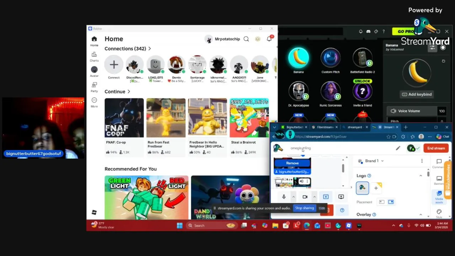Open Media assets panel in StreamYard
Image resolution: width=455 pixels, height=256 pixels.
[x=439, y=197]
